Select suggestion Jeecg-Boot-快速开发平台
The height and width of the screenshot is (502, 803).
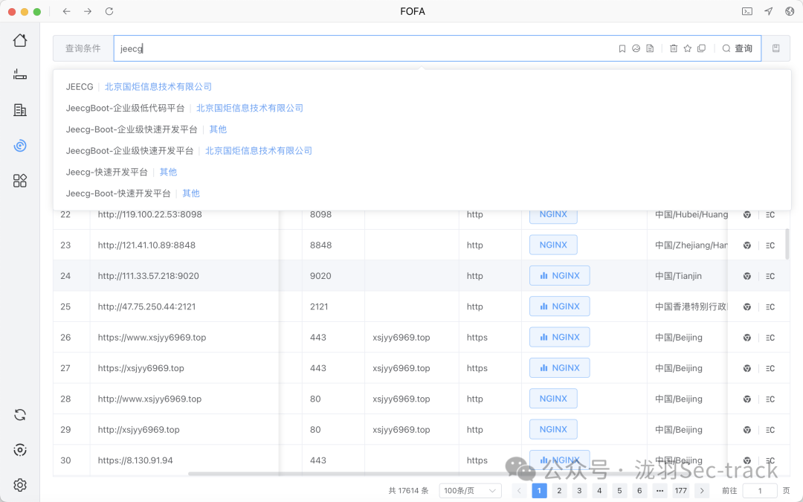coord(117,193)
